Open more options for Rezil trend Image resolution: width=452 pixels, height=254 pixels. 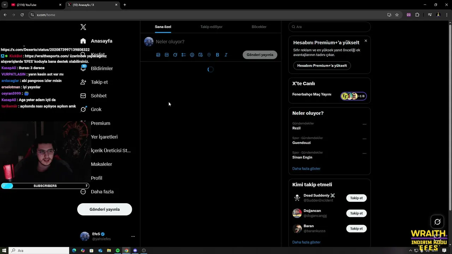[364, 124]
